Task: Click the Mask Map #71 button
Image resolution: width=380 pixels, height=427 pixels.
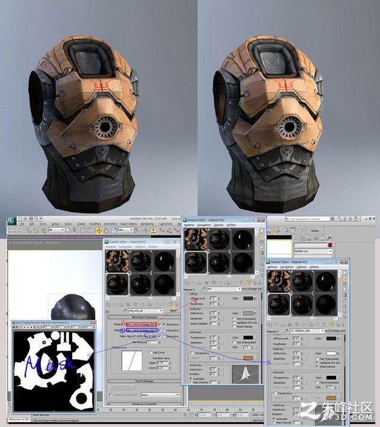Action: tap(142, 336)
